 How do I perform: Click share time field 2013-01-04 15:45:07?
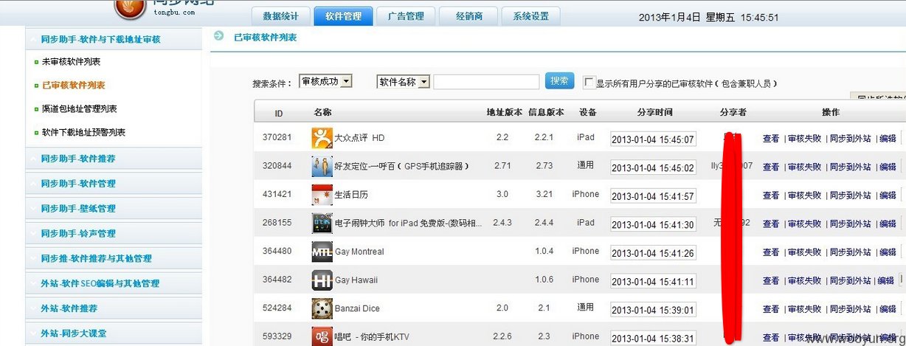click(x=653, y=139)
